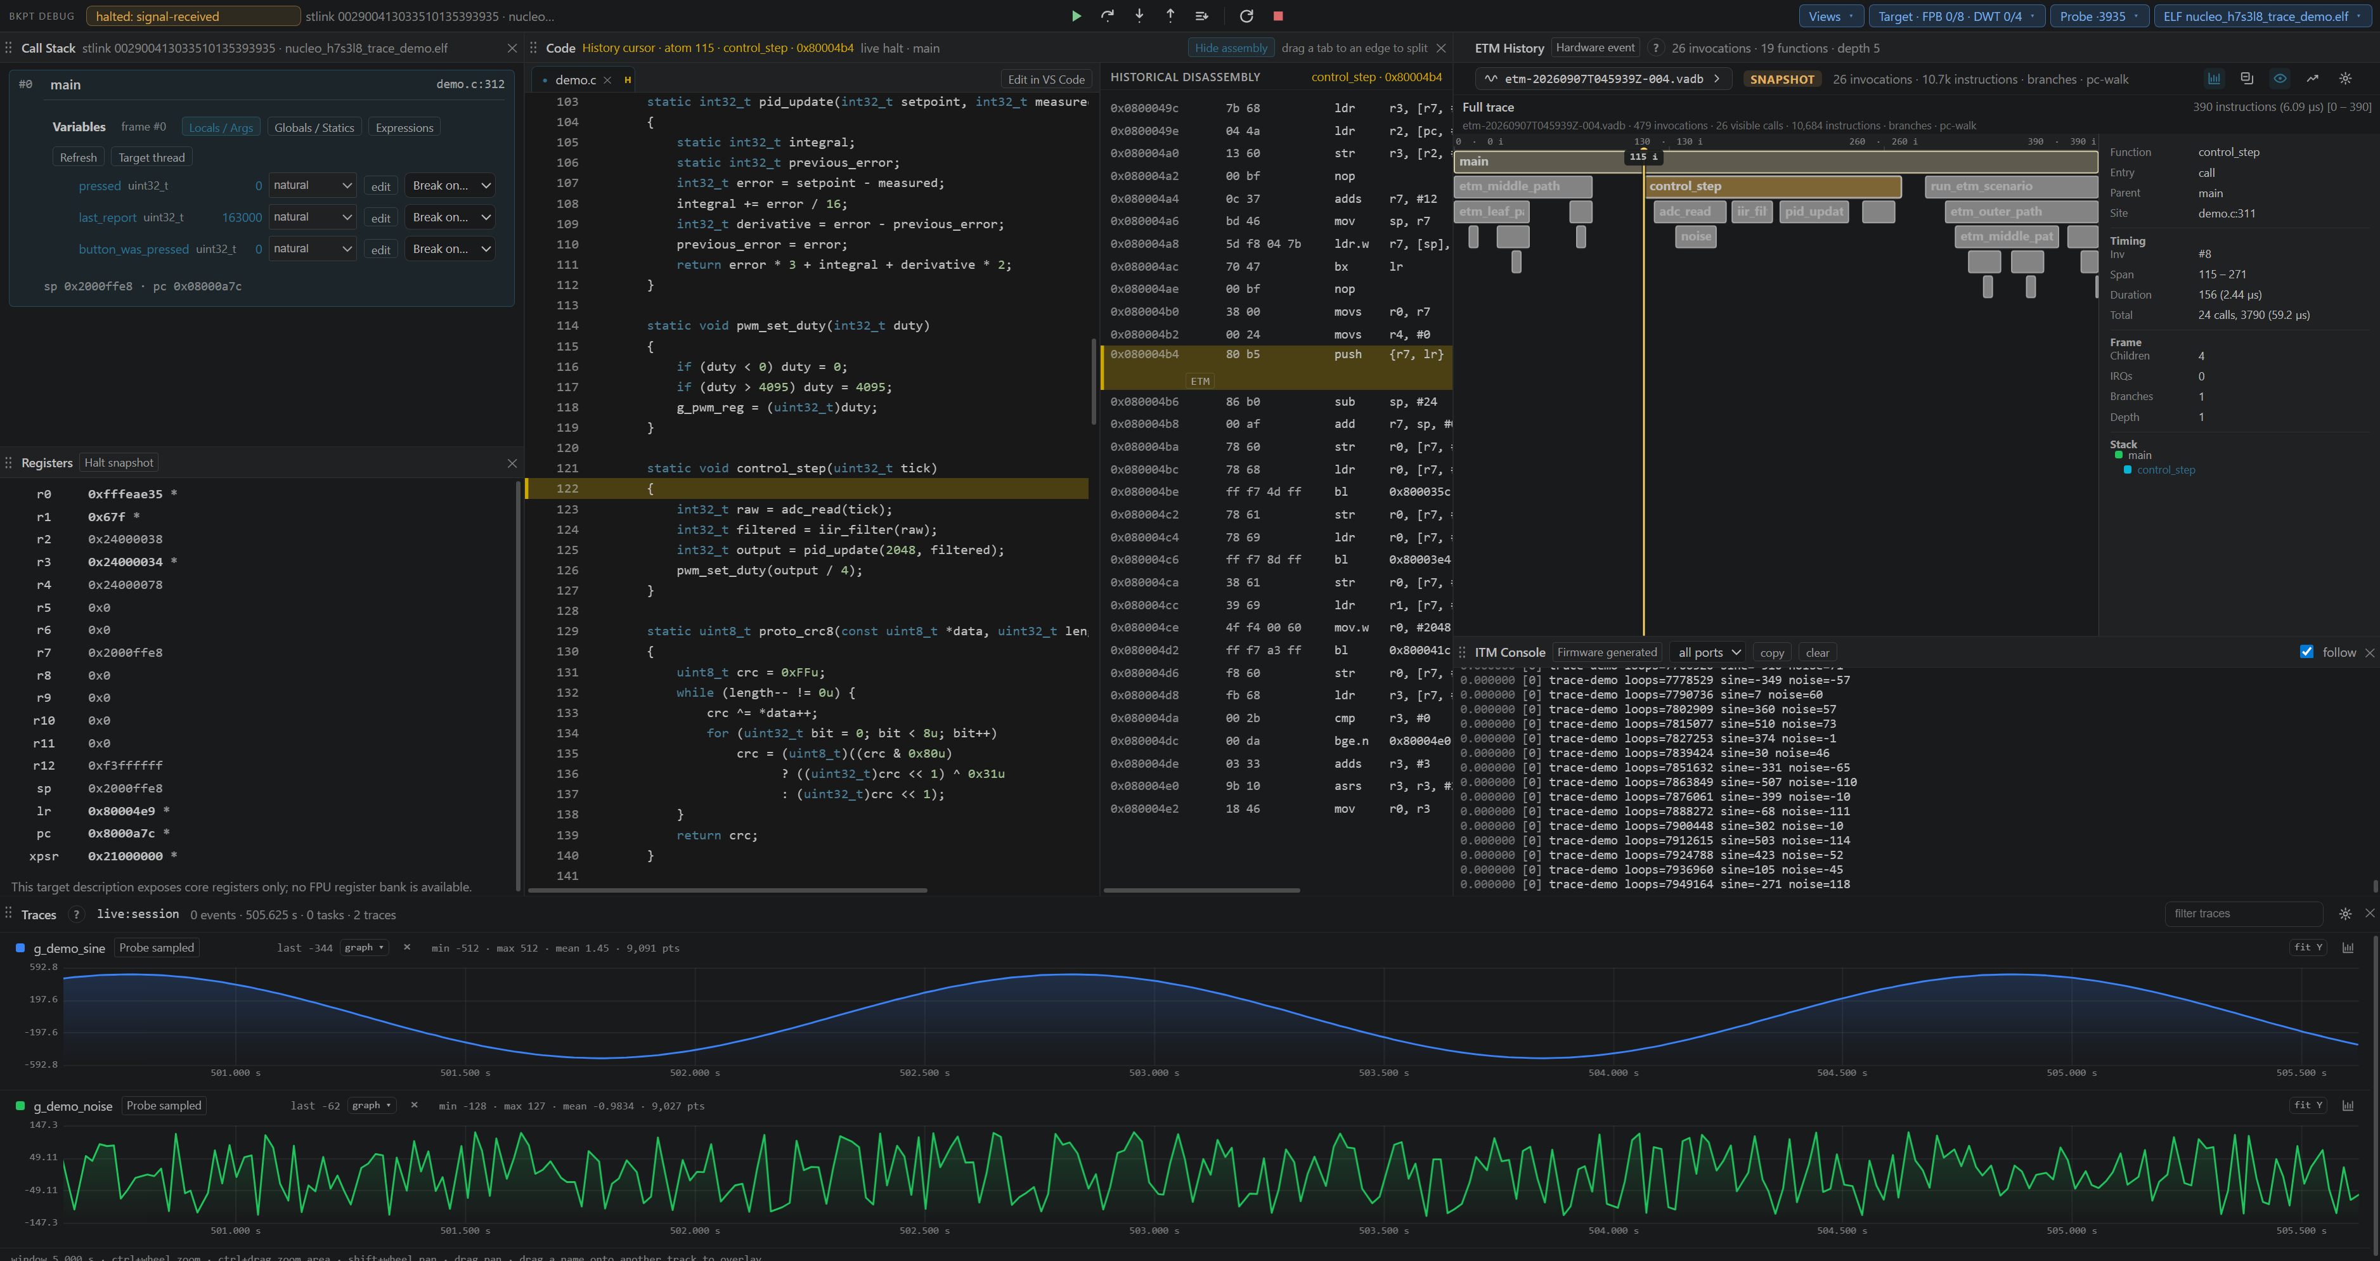This screenshot has height=1261, width=2380.
Task: Close the Call Stack panel
Action: click(x=513, y=48)
